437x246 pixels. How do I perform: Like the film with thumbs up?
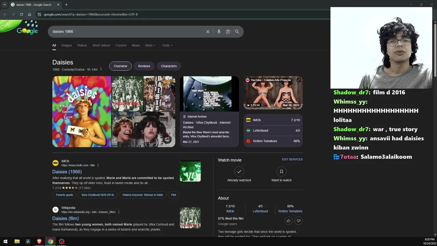[x=288, y=221]
